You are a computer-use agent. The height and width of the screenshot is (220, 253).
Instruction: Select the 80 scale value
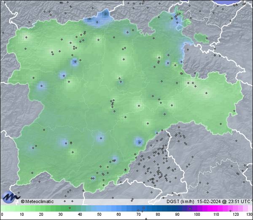(x=158, y=215)
